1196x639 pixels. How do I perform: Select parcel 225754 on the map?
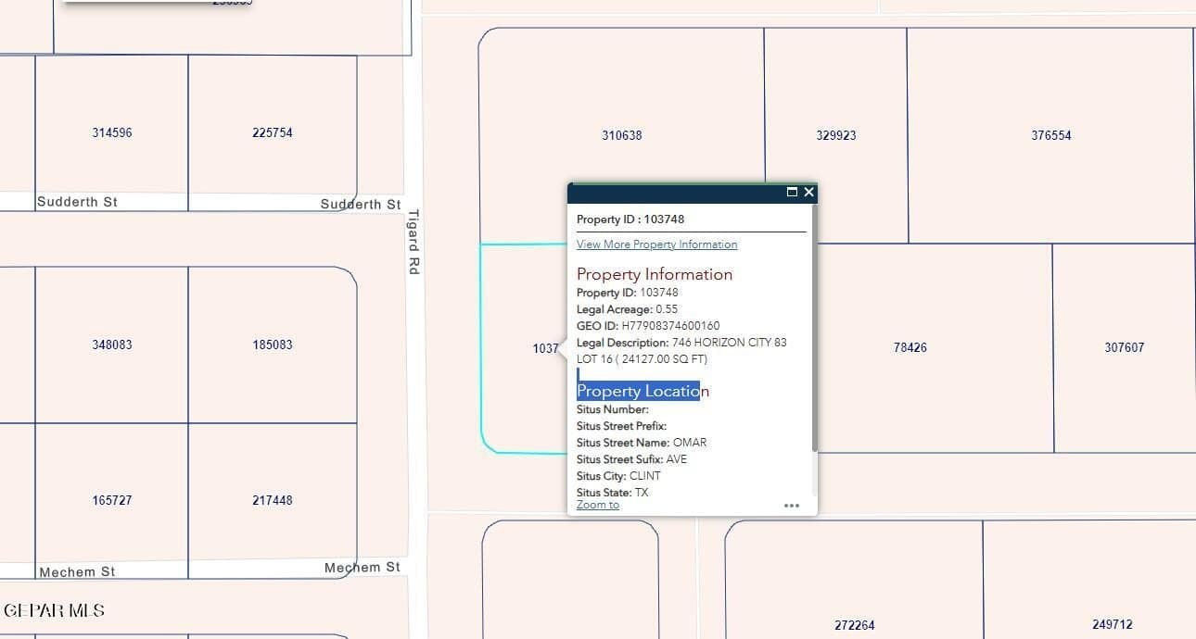[x=272, y=132]
